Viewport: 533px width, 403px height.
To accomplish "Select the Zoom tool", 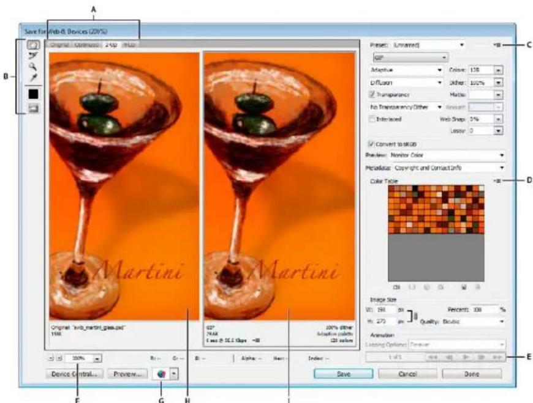I will tap(33, 67).
